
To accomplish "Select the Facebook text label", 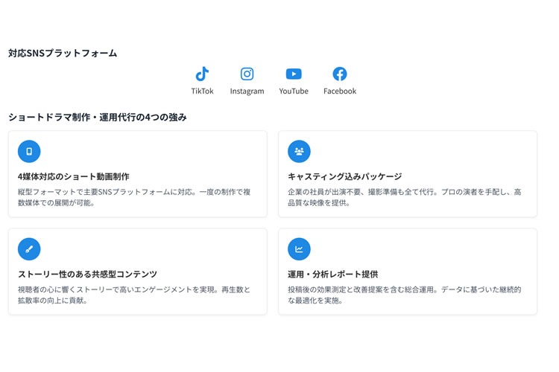I will click(x=339, y=91).
